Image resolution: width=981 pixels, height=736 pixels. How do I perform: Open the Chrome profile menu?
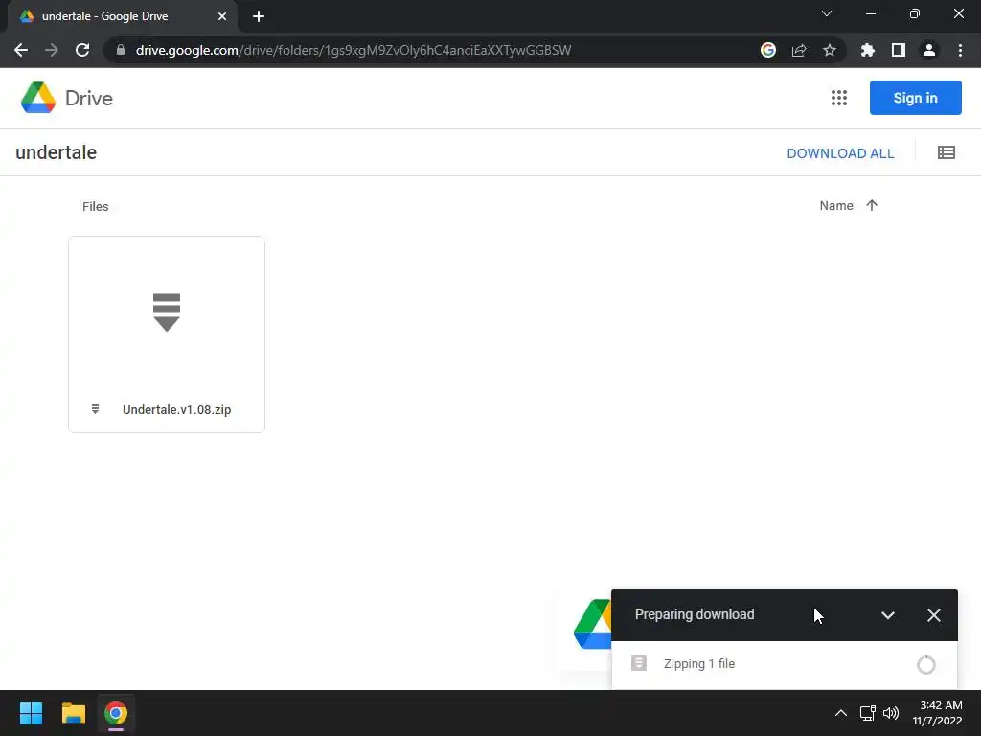[929, 50]
